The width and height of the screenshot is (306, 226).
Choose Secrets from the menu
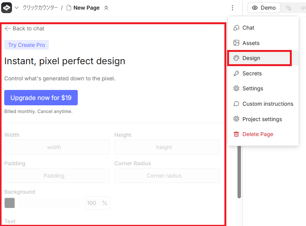(x=263, y=73)
